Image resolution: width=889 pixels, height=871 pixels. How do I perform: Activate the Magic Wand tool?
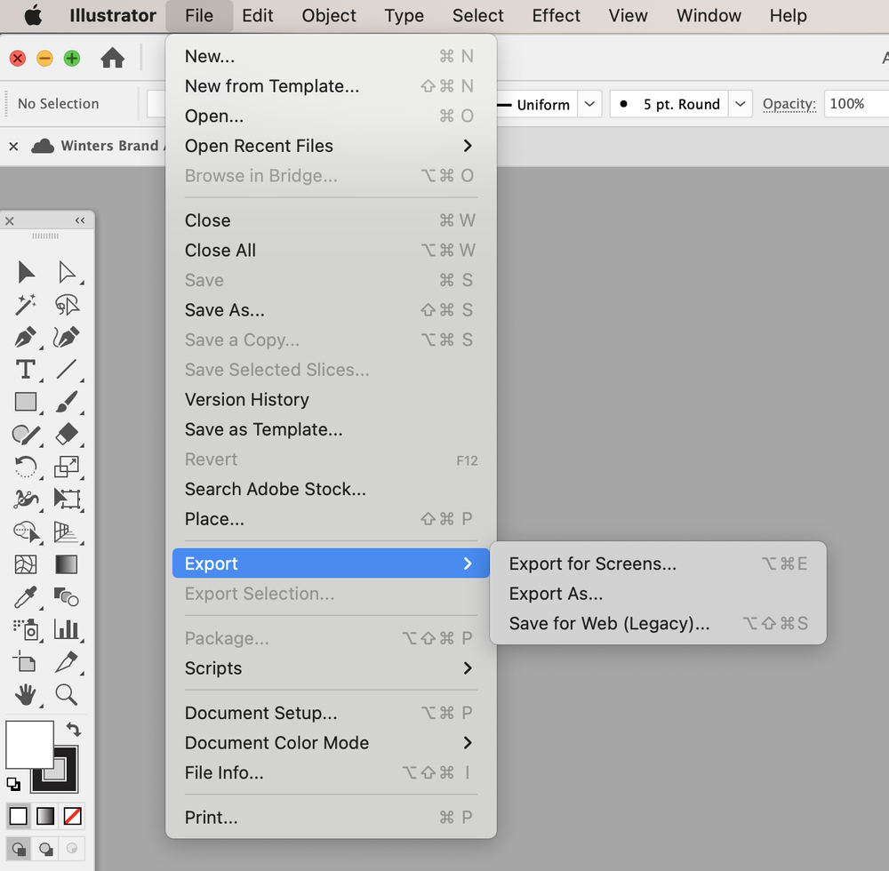25,305
